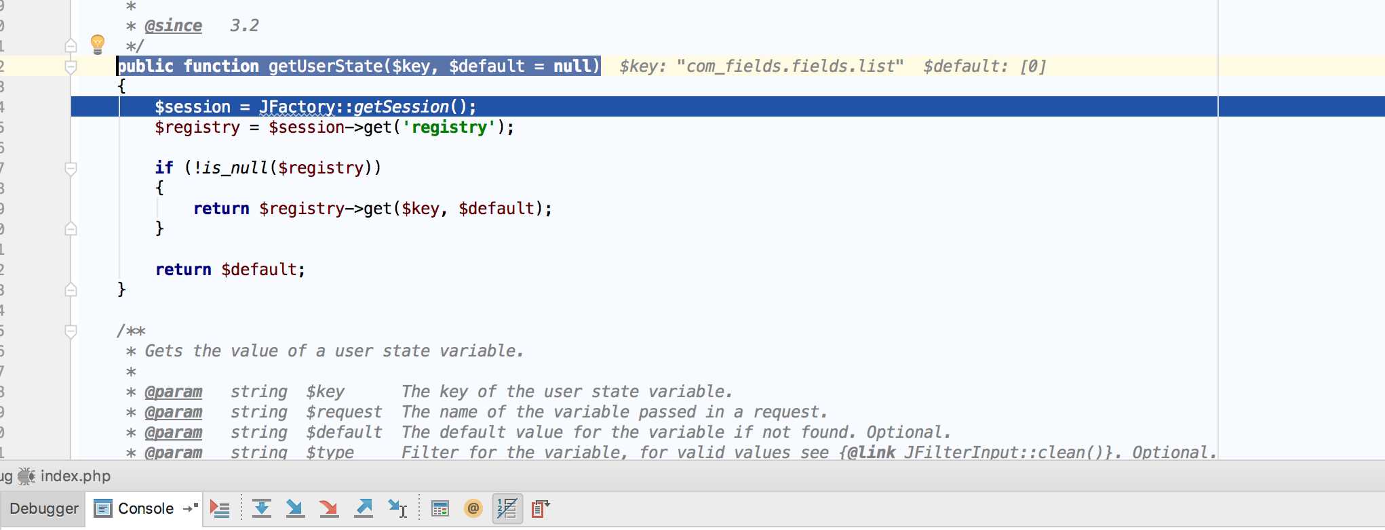Click the 'return $default;' statement
Image resolution: width=1385 pixels, height=530 pixels.
231,270
